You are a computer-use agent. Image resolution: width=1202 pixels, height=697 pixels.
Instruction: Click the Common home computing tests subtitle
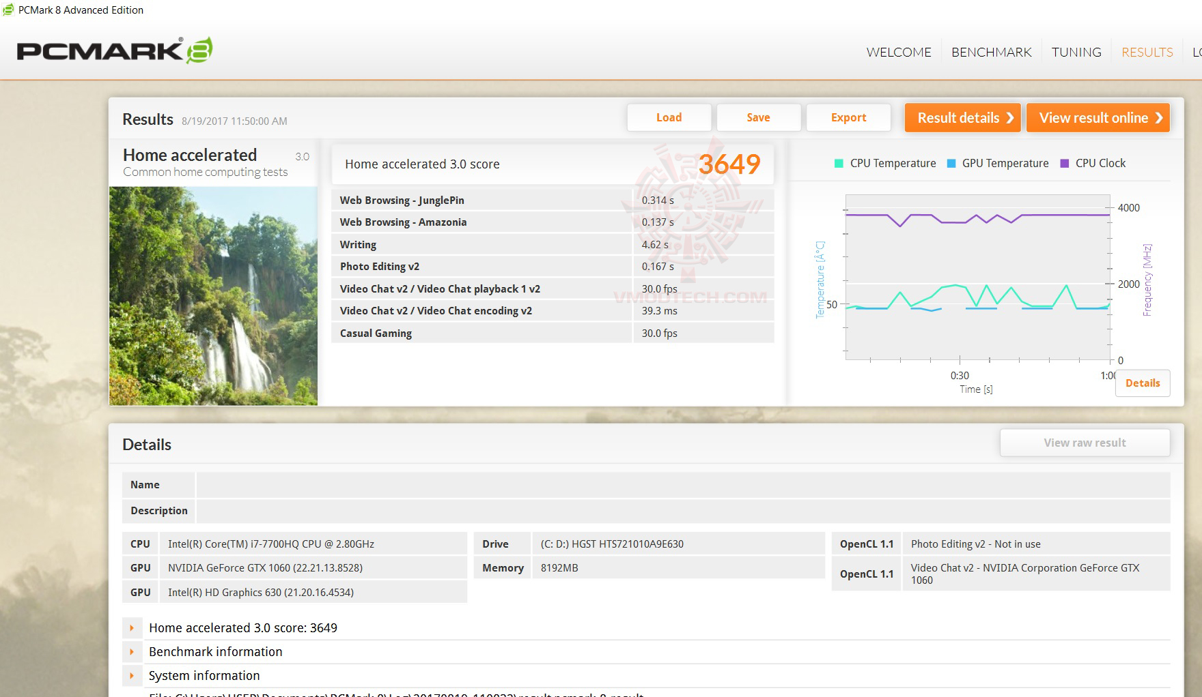(x=206, y=172)
